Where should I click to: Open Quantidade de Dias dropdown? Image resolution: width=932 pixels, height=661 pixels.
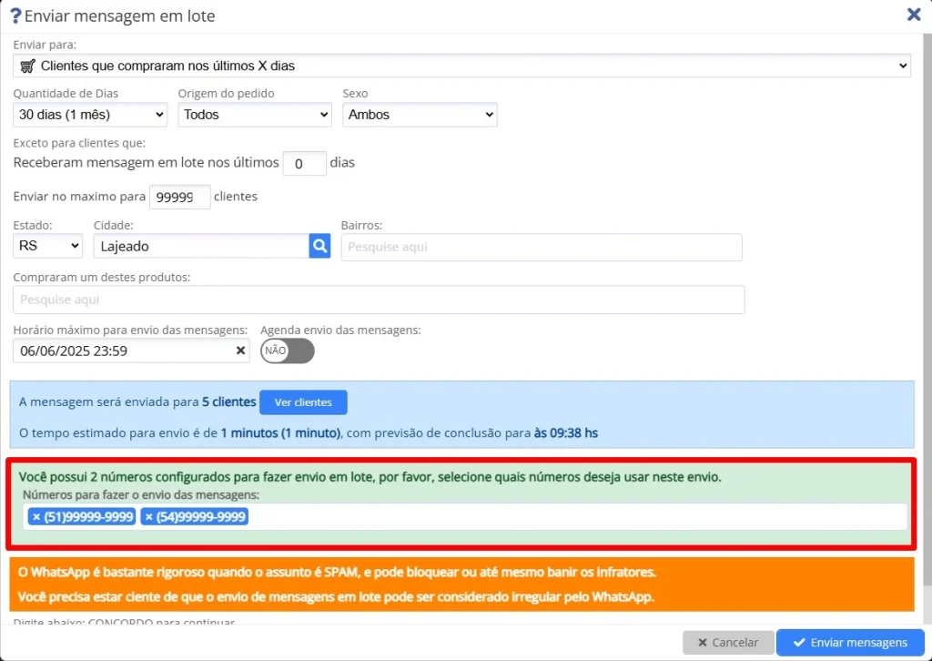[x=90, y=114]
